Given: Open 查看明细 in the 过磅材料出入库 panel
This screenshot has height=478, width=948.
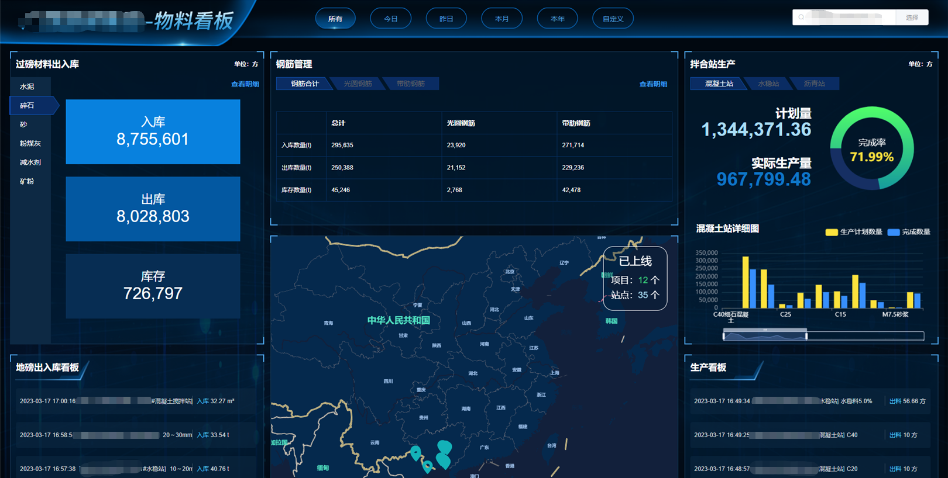Looking at the screenshot, I should click(245, 84).
